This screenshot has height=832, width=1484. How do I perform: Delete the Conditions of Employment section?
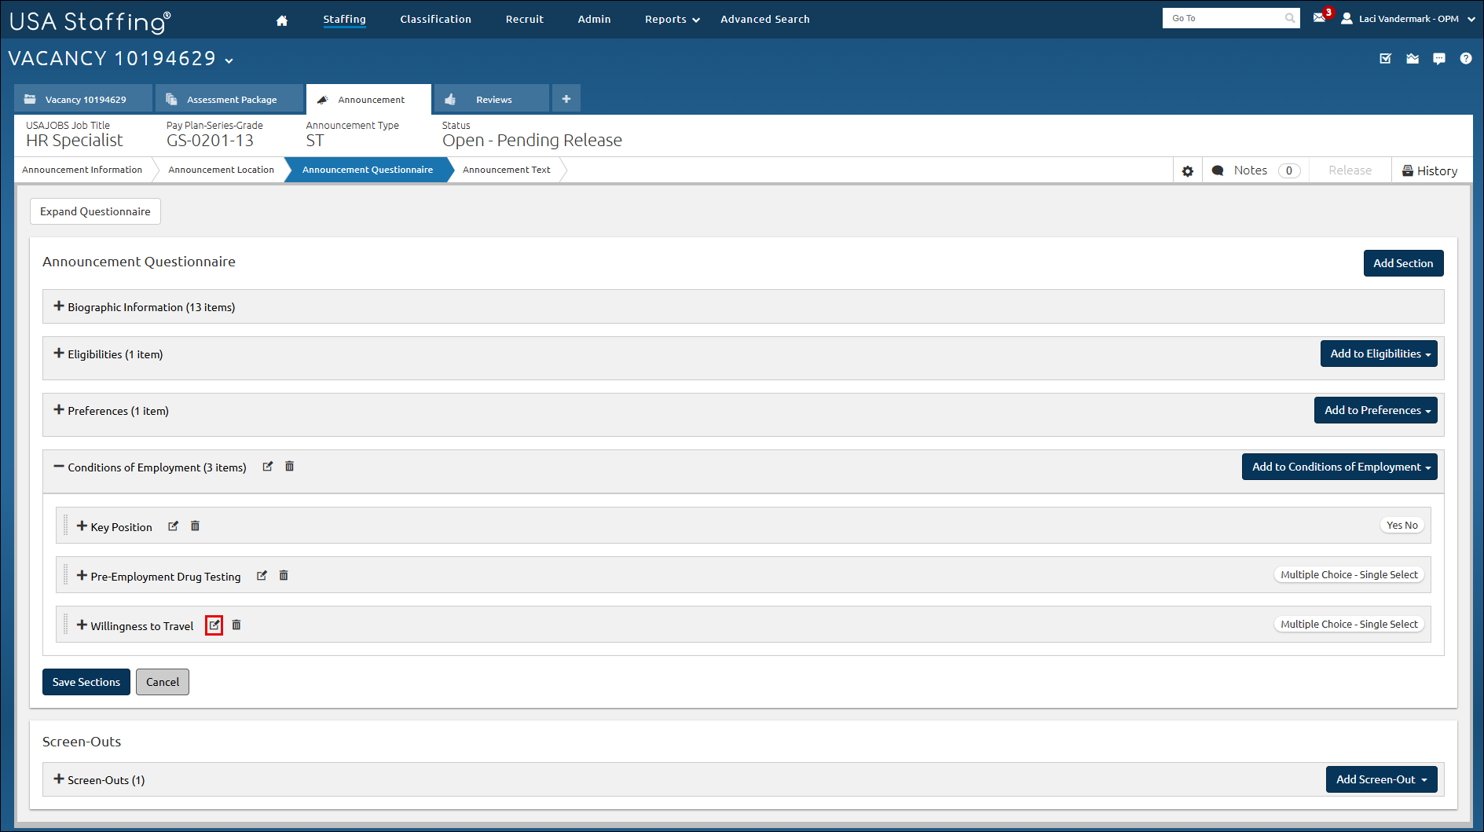click(x=289, y=467)
